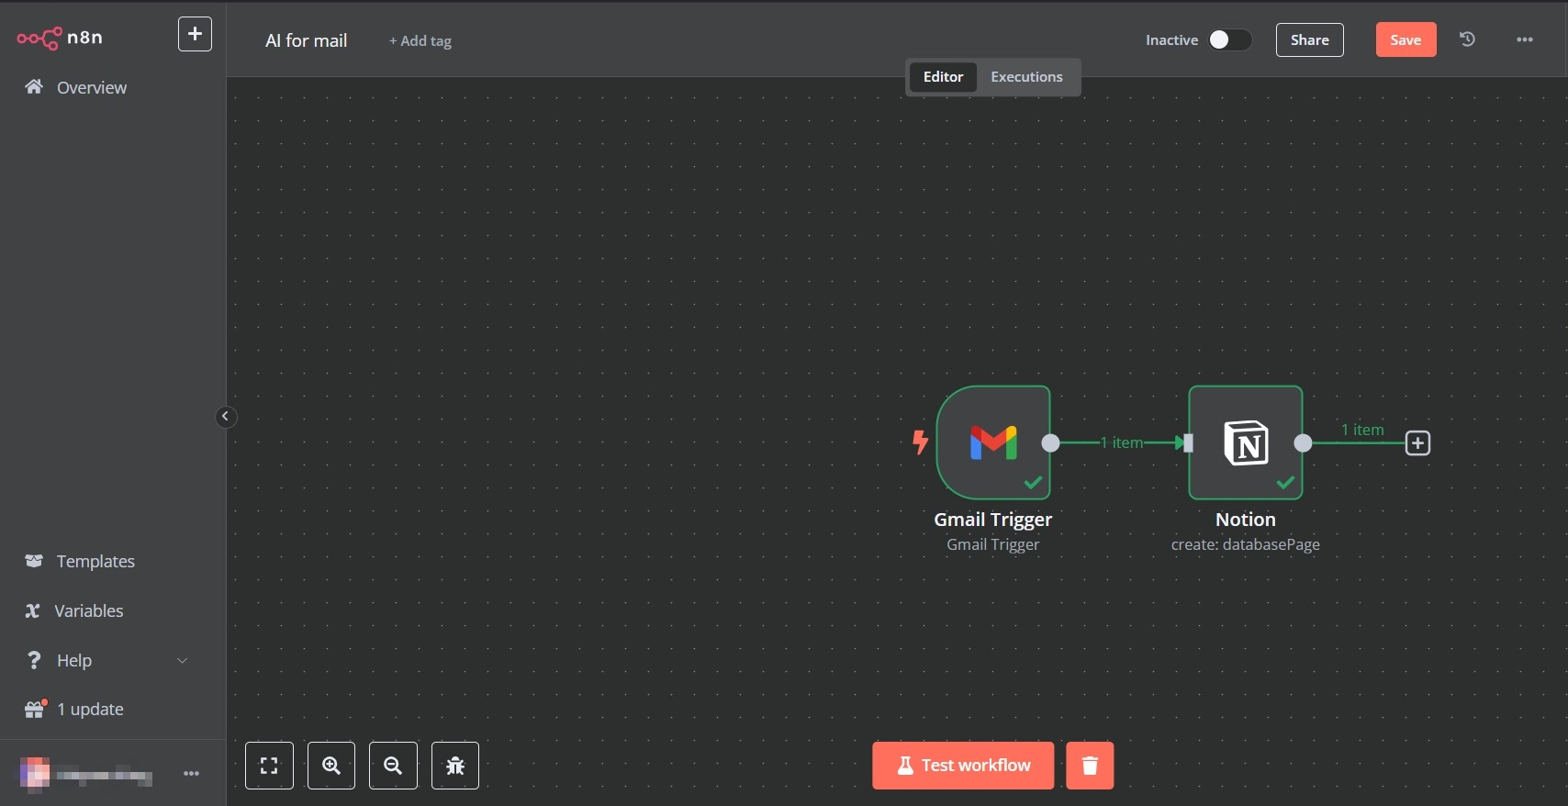
Task: Click the Help chevron arrow
Action: point(182,660)
